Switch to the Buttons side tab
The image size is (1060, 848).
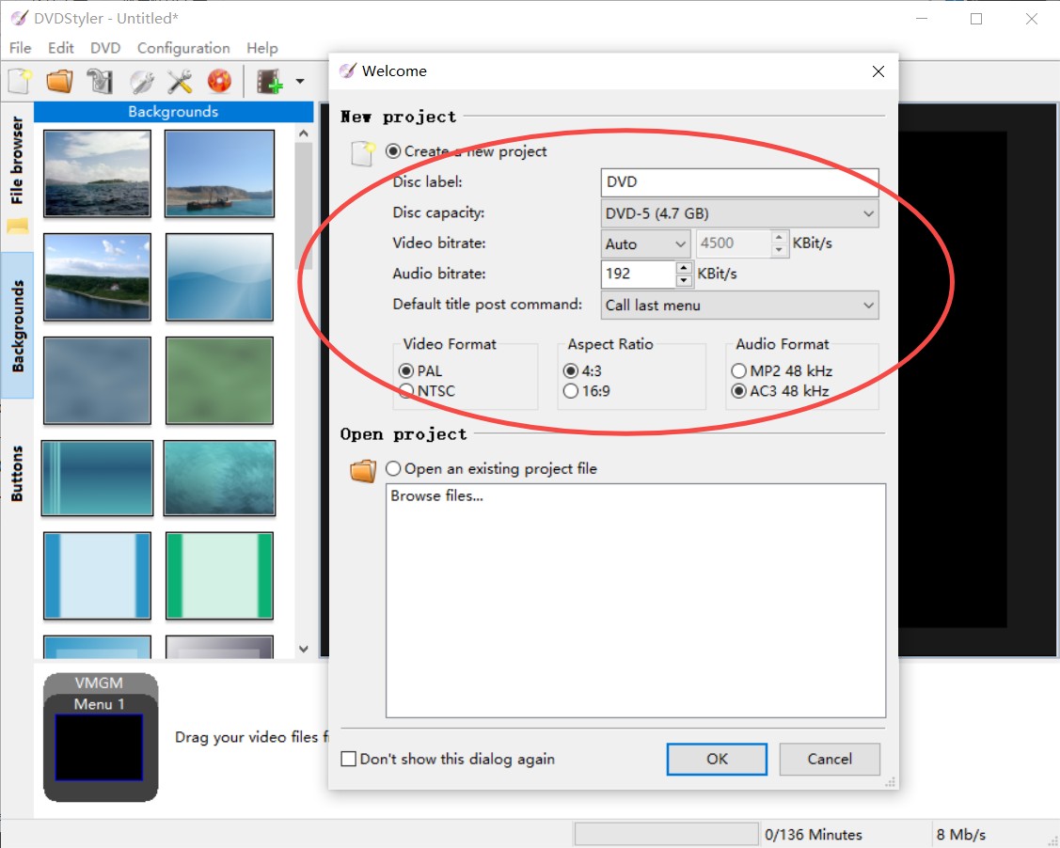click(x=17, y=473)
